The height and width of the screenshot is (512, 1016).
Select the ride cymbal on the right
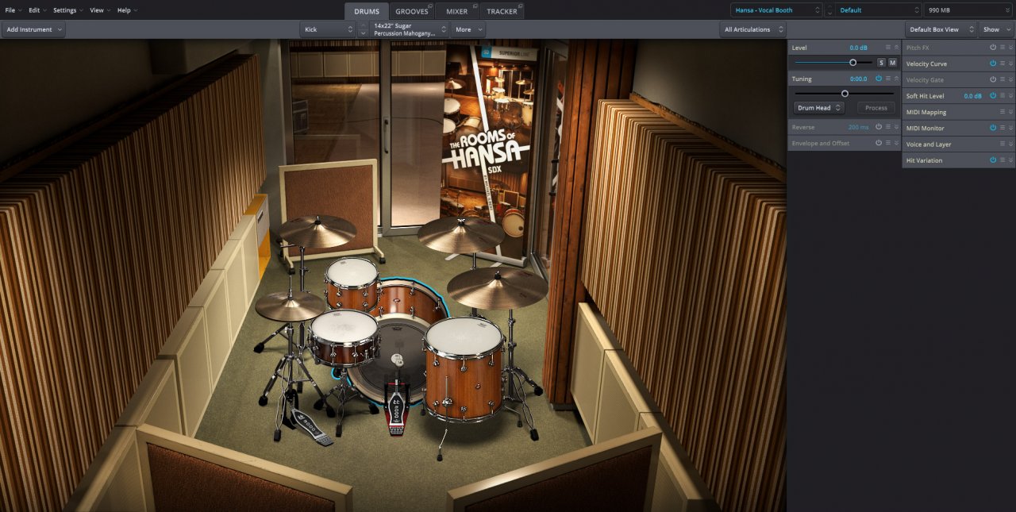point(497,287)
